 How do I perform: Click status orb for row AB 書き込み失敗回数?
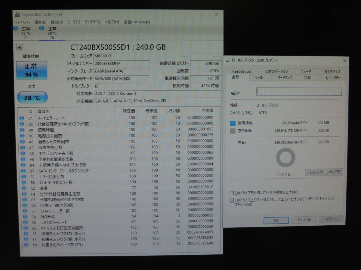click(x=22, y=141)
